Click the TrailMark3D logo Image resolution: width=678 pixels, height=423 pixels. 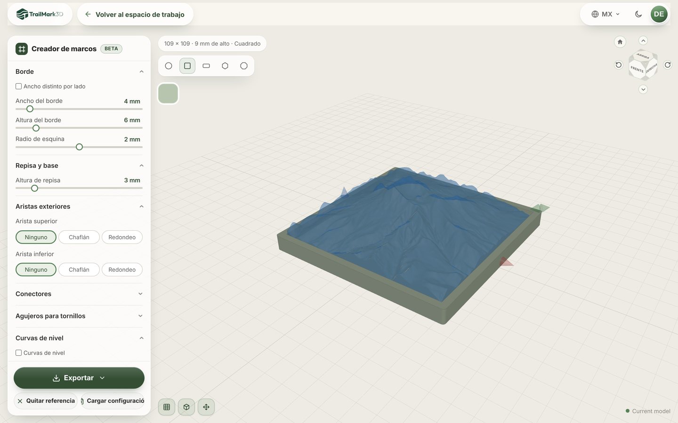point(40,14)
